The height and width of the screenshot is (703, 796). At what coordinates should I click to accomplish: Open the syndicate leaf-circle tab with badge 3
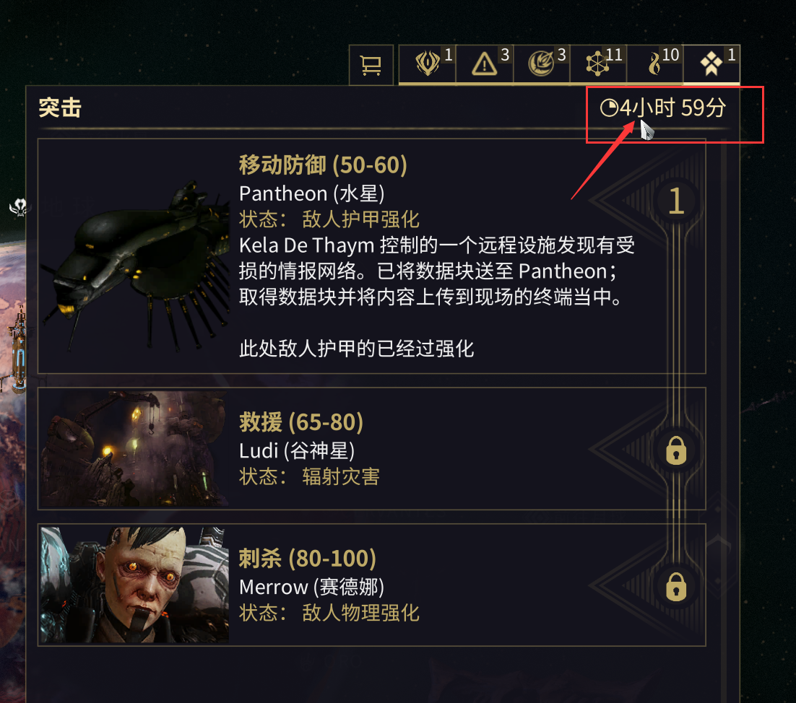pyautogui.click(x=541, y=64)
